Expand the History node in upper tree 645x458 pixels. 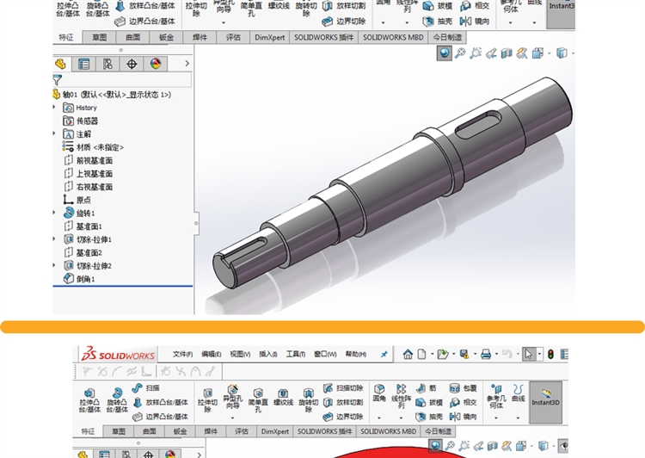click(x=54, y=108)
